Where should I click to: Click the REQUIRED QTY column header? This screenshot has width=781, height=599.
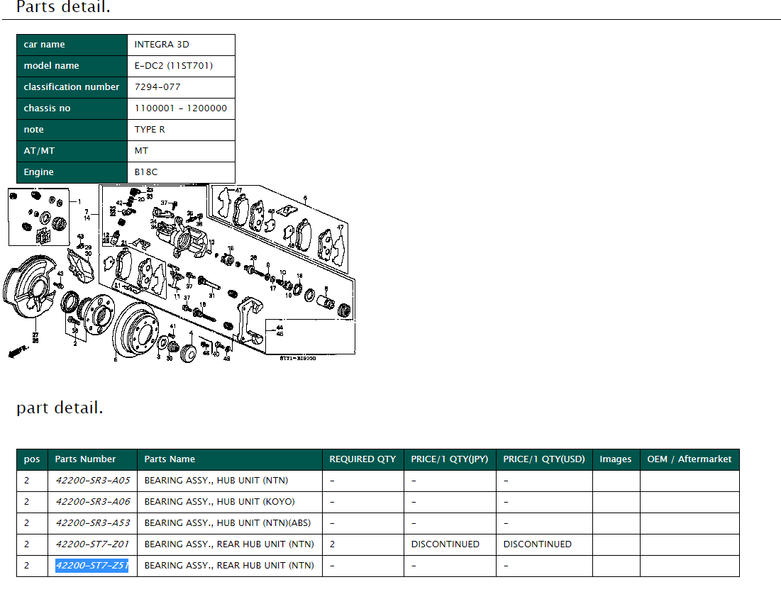point(362,459)
